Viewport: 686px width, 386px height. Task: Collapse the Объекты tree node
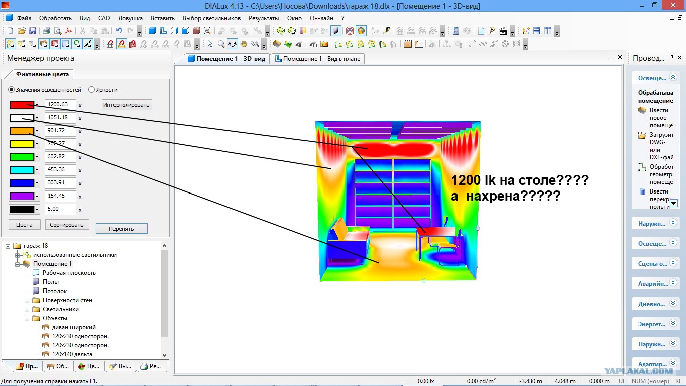27,318
